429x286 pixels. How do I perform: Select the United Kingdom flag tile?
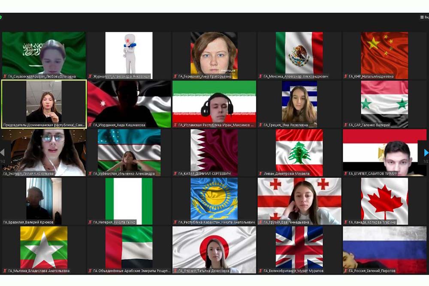(x=299, y=250)
